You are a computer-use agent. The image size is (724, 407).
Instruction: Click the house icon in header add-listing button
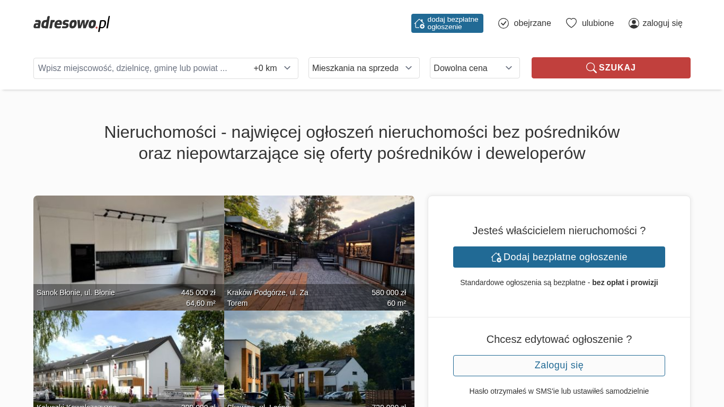419,23
